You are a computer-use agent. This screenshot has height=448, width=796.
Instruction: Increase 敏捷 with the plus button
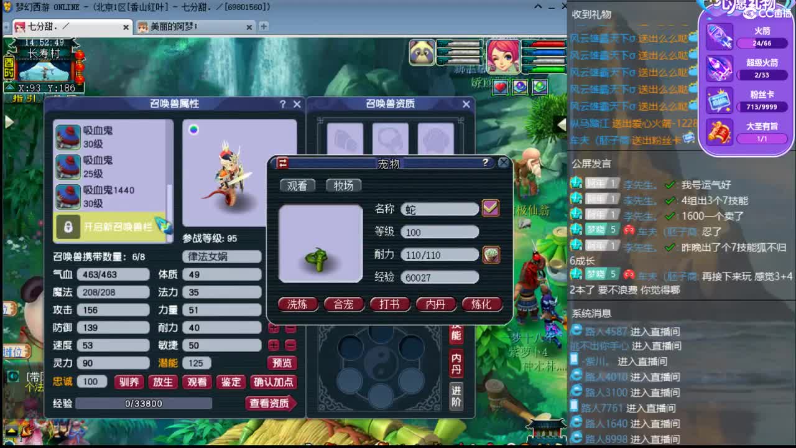273,345
